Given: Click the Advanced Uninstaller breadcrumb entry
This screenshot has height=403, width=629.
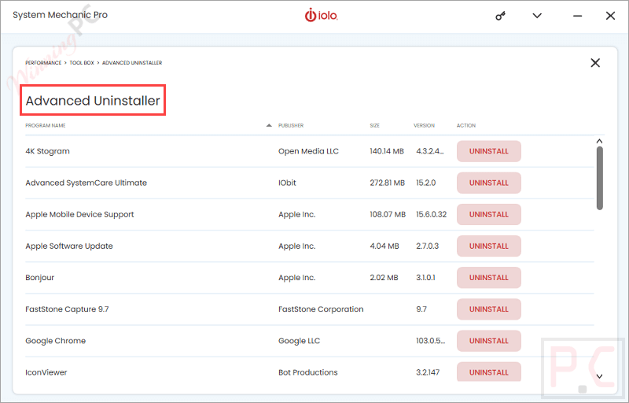Looking at the screenshot, I should (x=132, y=63).
